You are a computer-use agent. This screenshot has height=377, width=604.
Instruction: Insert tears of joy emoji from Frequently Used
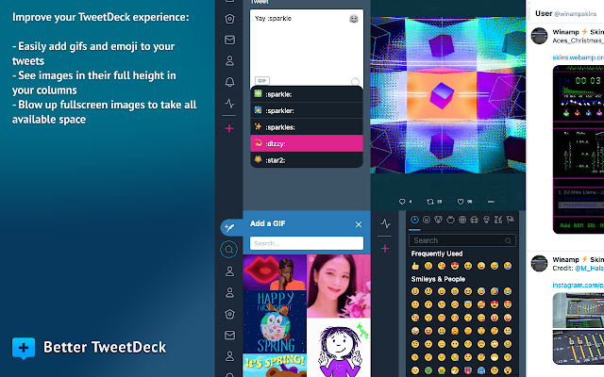point(508,266)
